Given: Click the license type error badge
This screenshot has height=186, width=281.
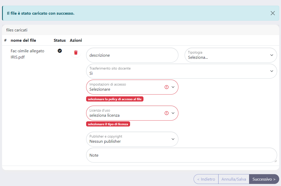Looking at the screenshot, I should (x=108, y=124).
